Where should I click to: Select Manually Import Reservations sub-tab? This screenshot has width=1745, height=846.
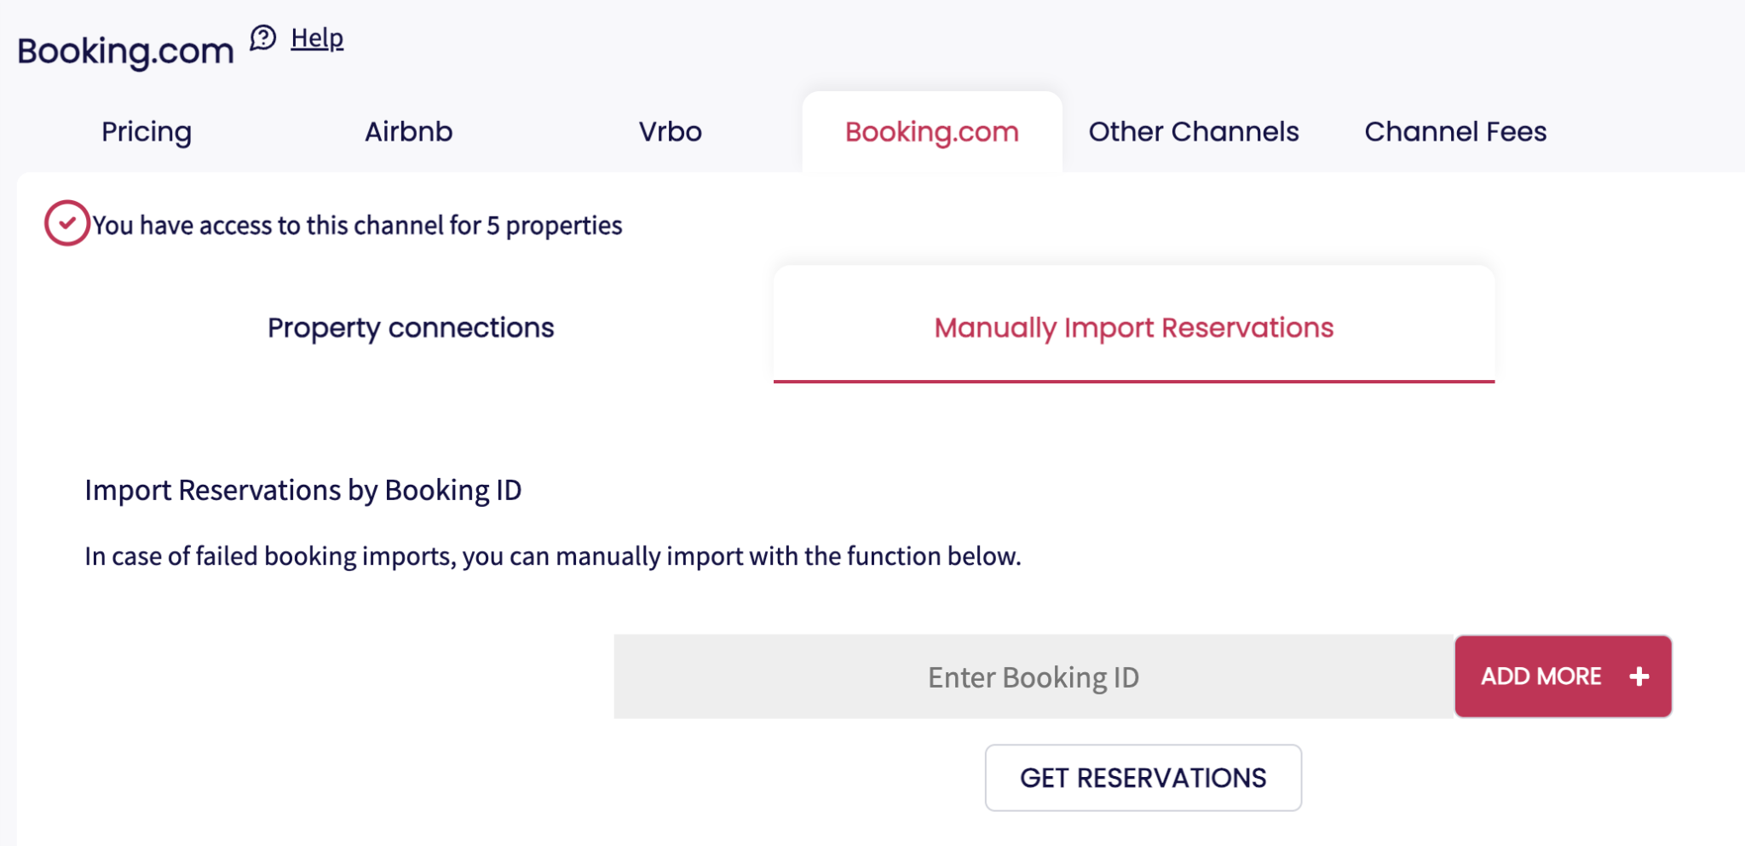click(x=1133, y=328)
